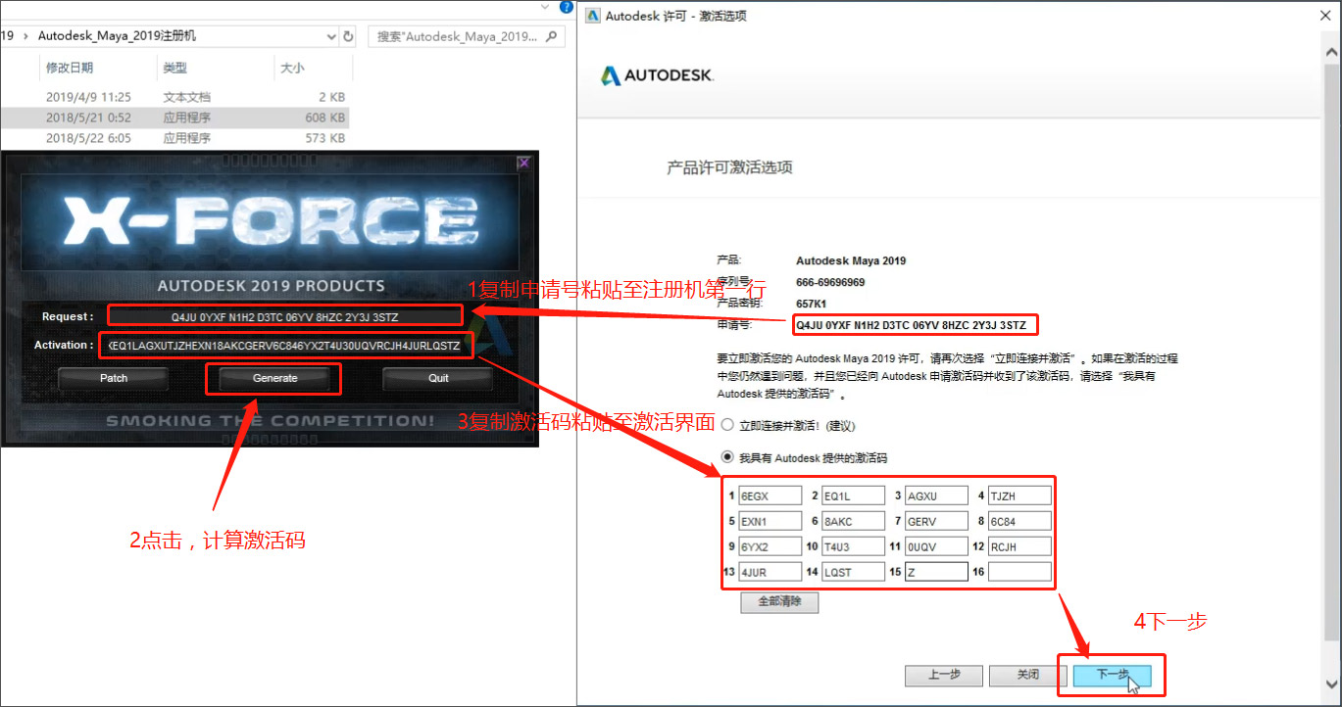This screenshot has width=1342, height=707.
Task: Sort files by the 修改日期 column header
Action: pos(70,68)
